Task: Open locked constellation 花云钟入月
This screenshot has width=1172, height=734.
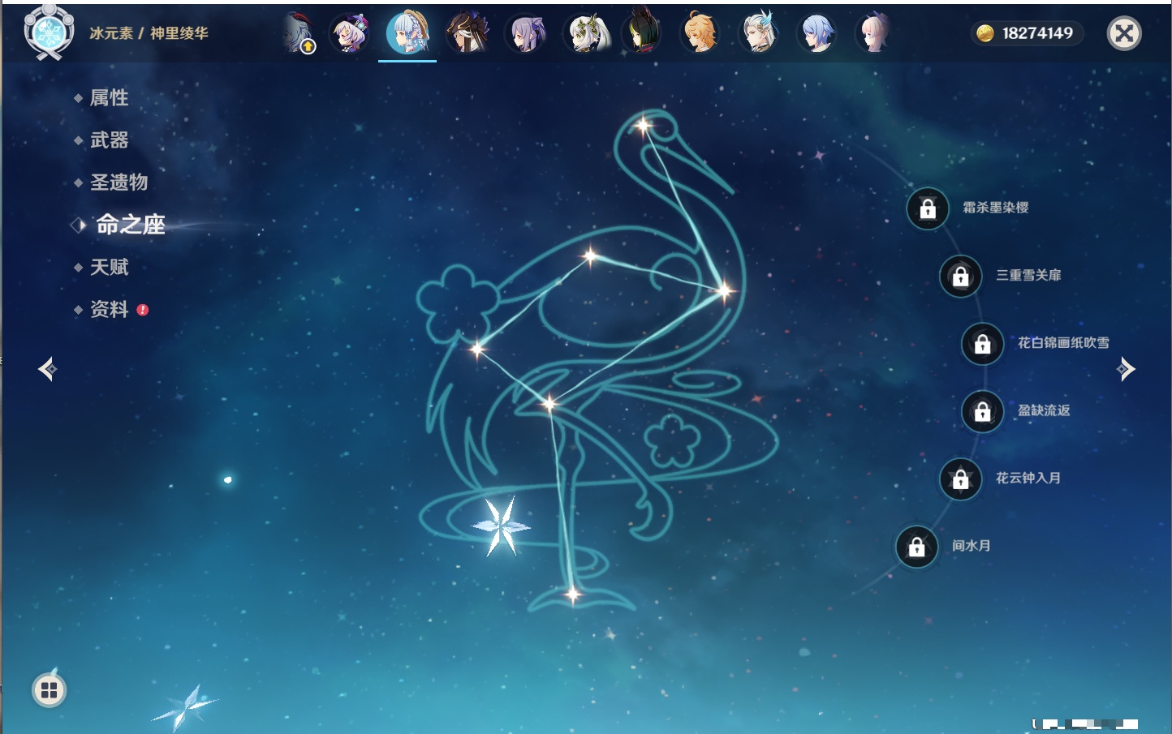Action: (x=961, y=479)
